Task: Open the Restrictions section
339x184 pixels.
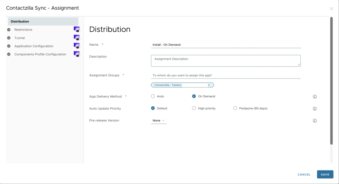Action: (23, 30)
